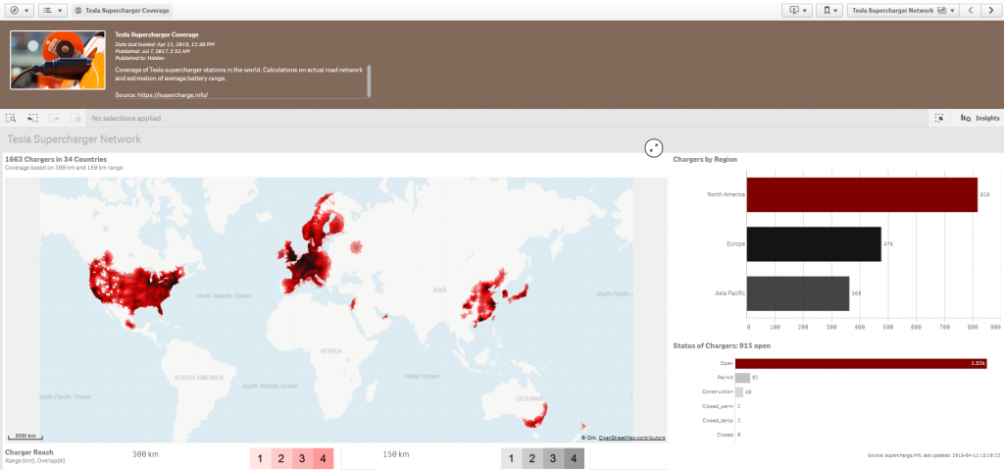The image size is (1004, 470).
Task: Click the Closed_perm status label
Action: point(718,406)
